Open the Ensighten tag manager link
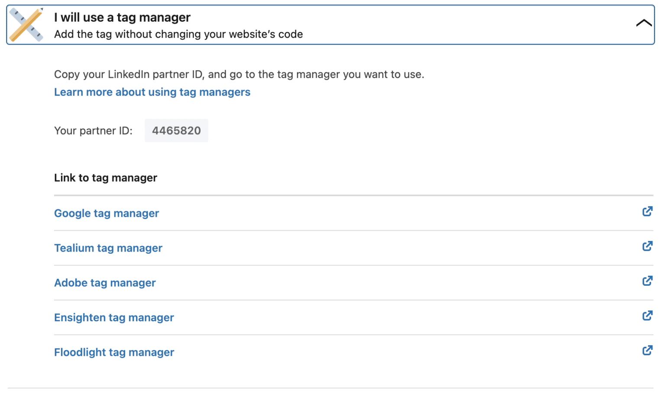This screenshot has height=407, width=665. [x=114, y=317]
